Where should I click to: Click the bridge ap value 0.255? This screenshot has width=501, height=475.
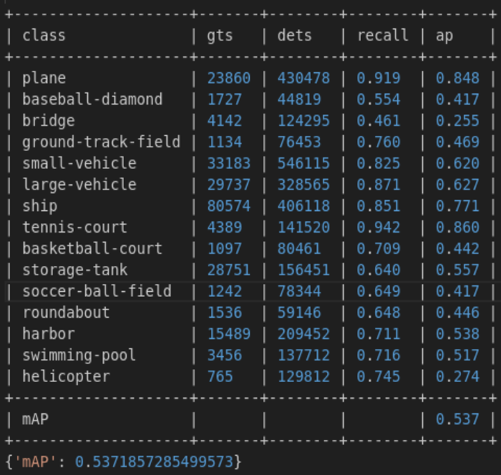click(x=458, y=121)
